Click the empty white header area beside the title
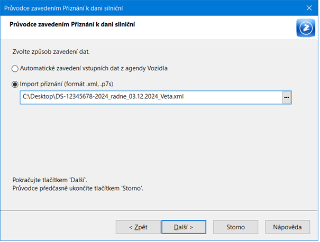 (x=214, y=27)
